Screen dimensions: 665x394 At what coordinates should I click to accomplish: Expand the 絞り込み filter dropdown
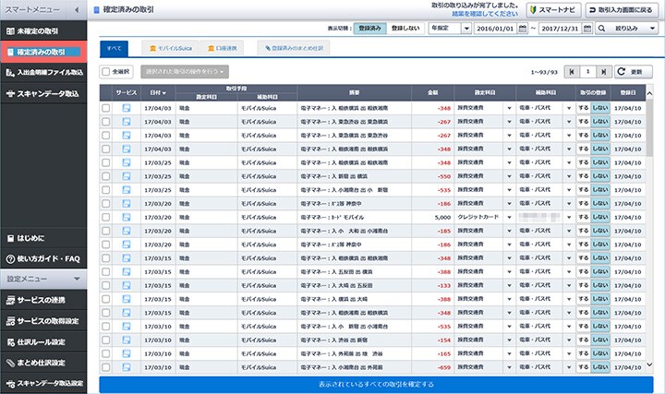point(652,29)
